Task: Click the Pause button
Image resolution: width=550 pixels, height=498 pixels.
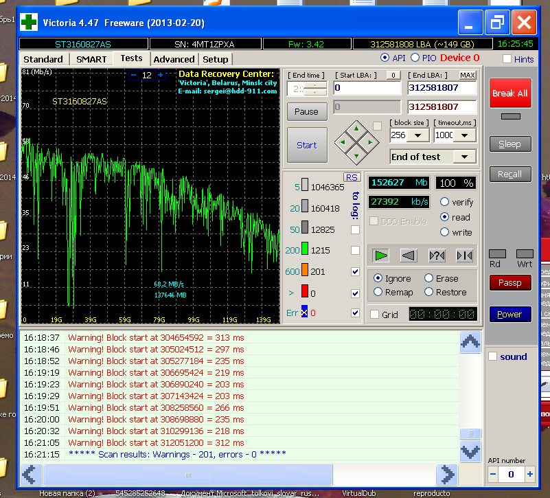Action: 307,111
